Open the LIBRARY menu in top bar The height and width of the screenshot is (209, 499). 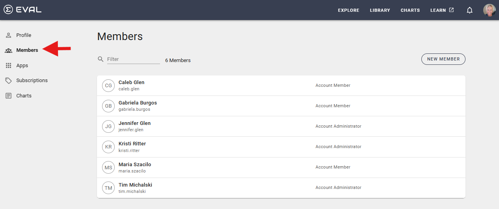[380, 10]
